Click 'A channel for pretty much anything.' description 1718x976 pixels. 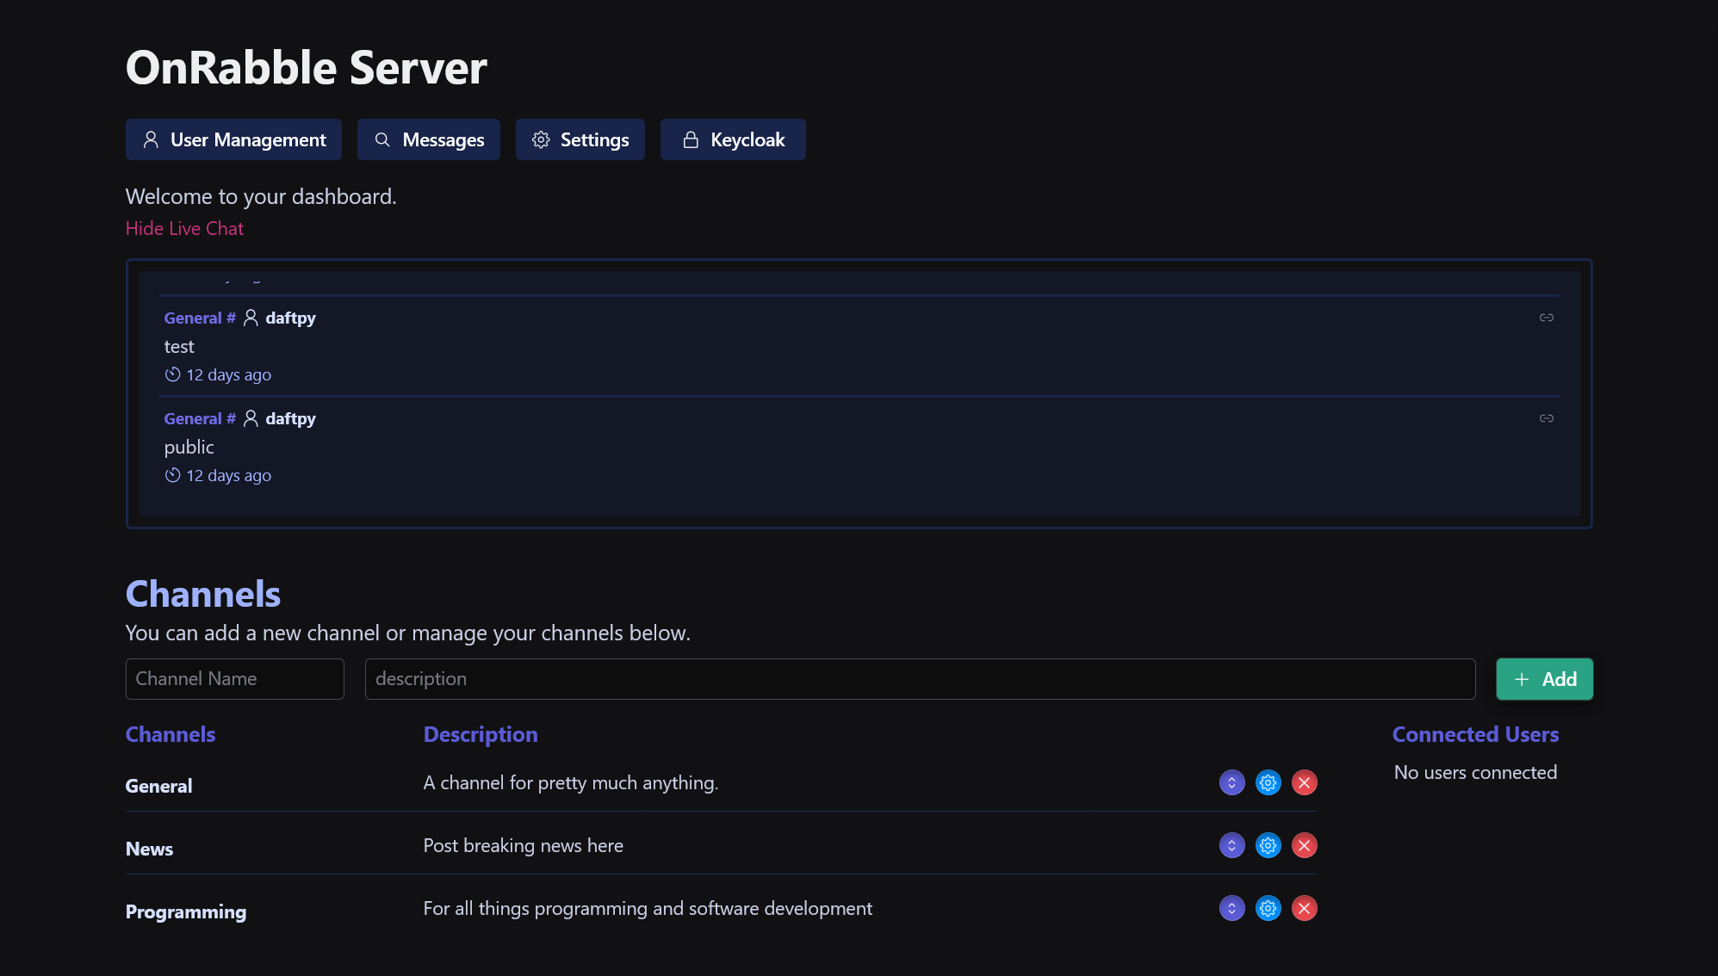coord(571,782)
